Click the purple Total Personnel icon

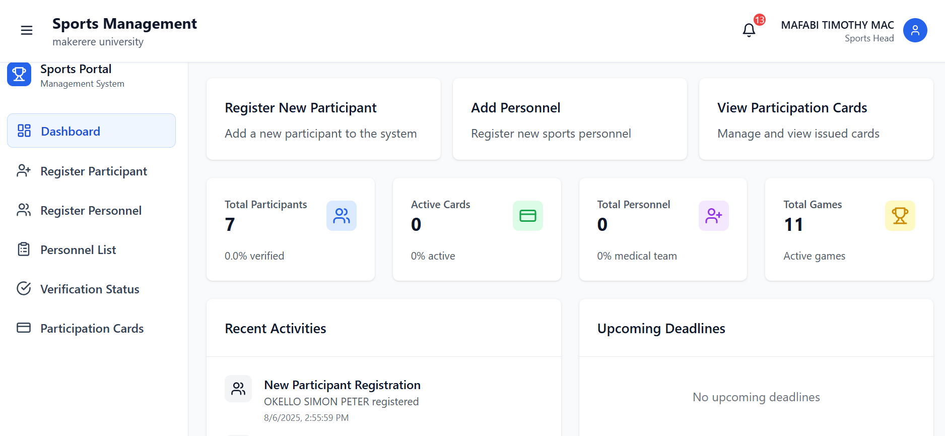point(714,216)
